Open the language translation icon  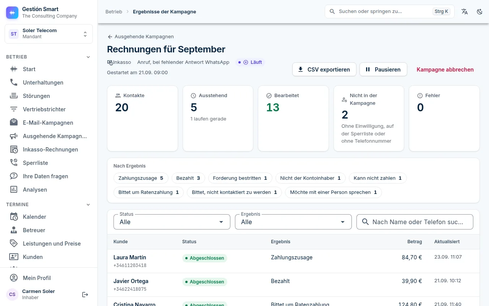tap(465, 11)
